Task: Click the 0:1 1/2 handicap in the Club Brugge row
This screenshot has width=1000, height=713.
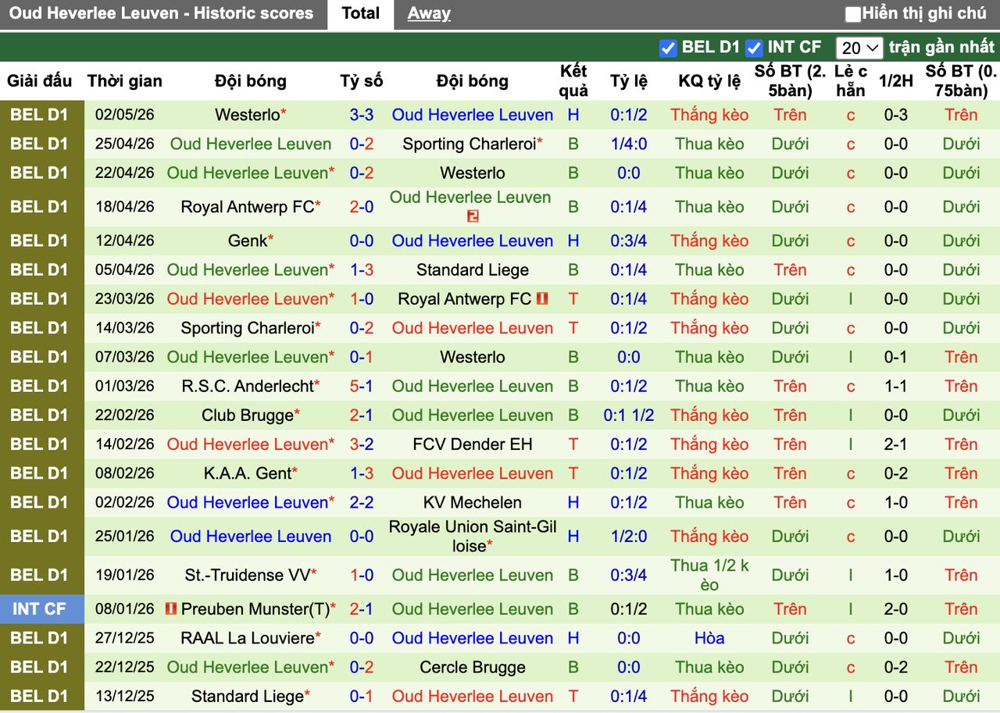Action: (629, 415)
